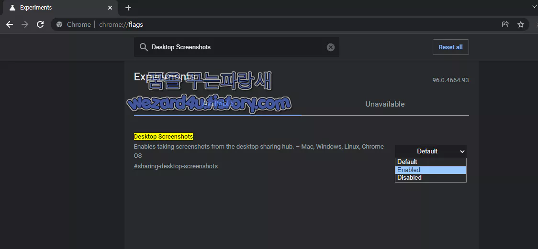538x249 pixels.
Task: Click the Reset all button
Action: click(450, 47)
